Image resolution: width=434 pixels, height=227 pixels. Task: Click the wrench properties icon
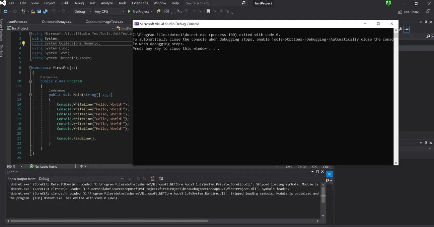click(x=400, y=29)
